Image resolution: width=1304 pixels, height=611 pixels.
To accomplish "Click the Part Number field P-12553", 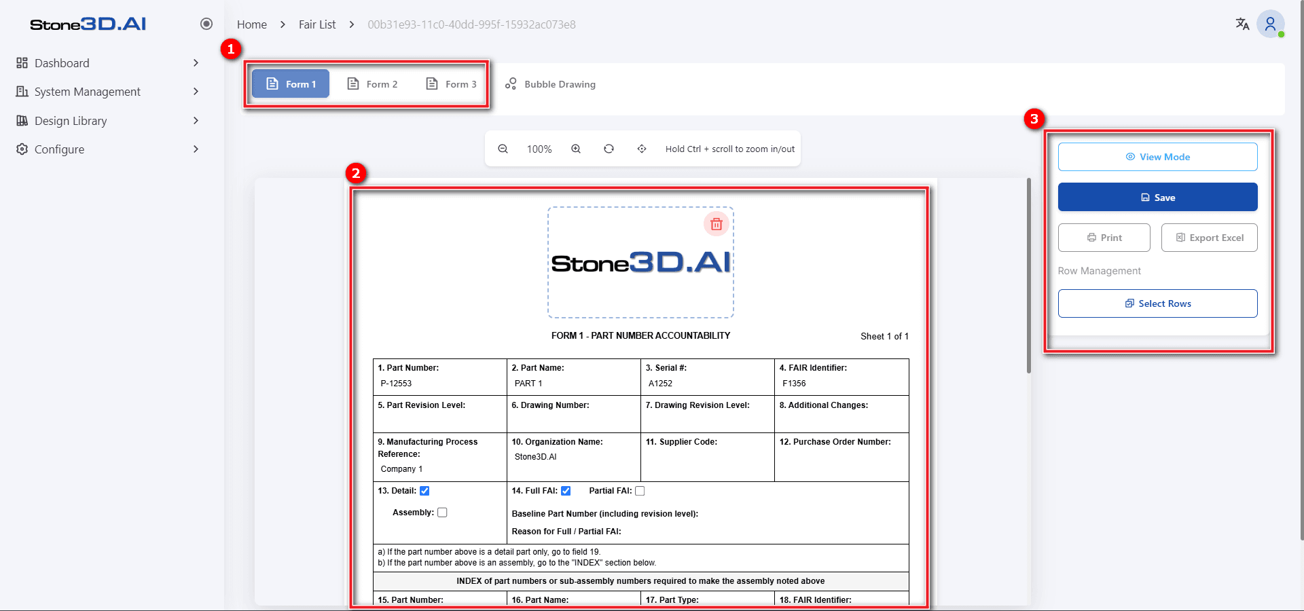I will click(440, 384).
